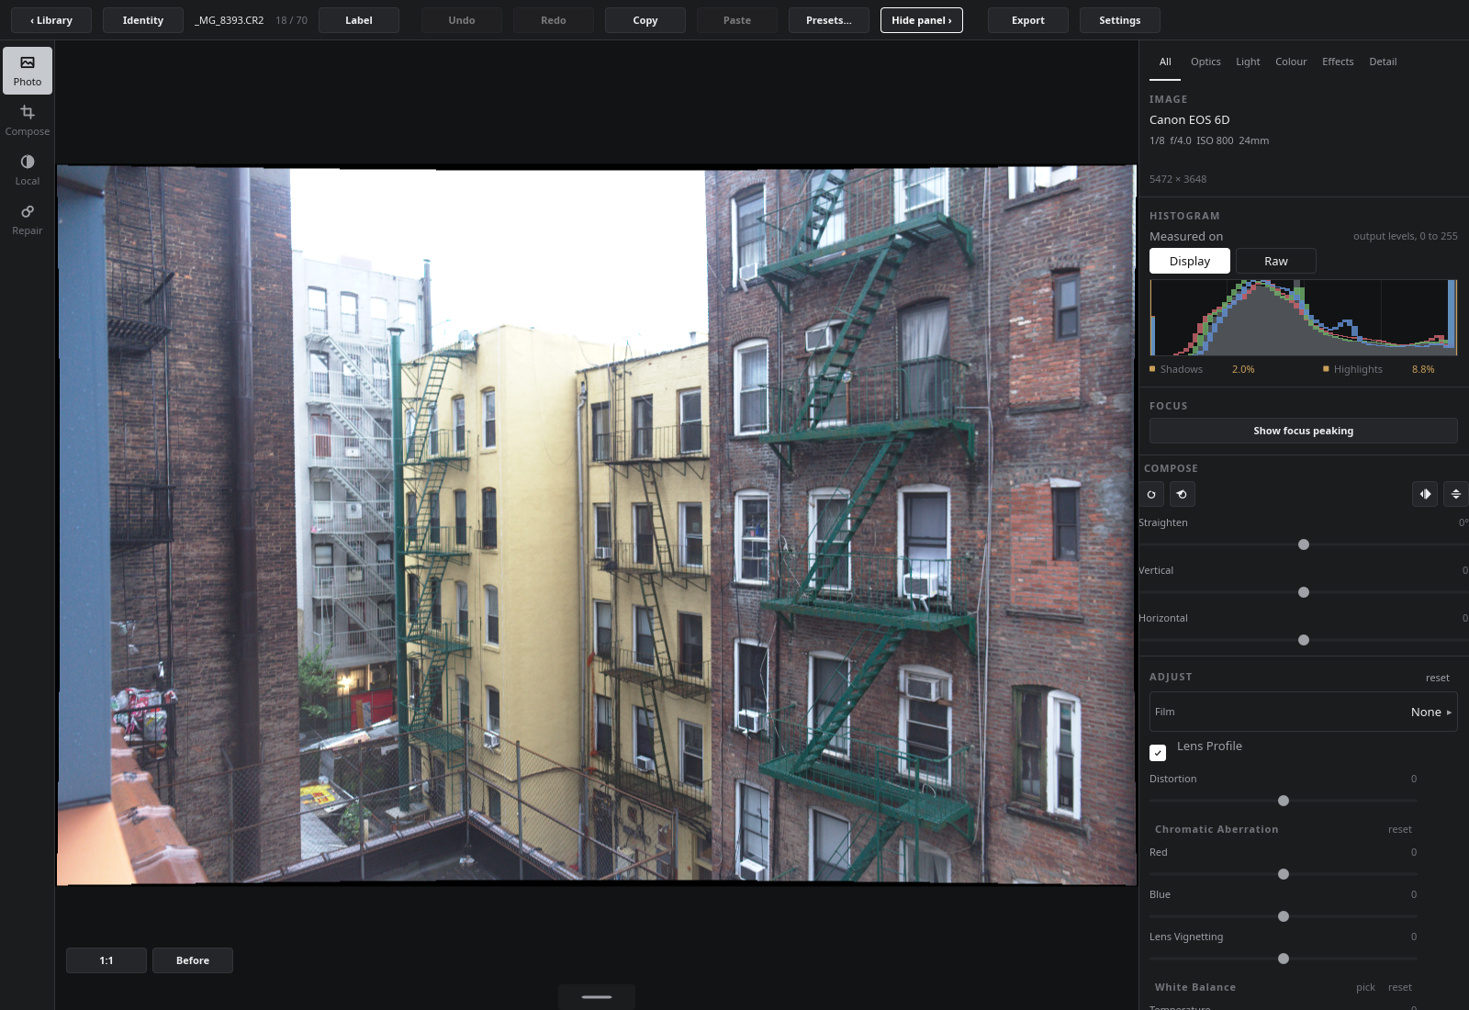
Task: Click the Straighten slider handle
Action: [1304, 544]
